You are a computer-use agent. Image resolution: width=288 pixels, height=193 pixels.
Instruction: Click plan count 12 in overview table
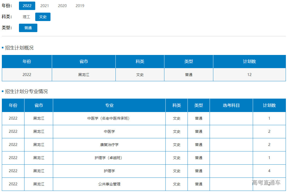coord(249,75)
